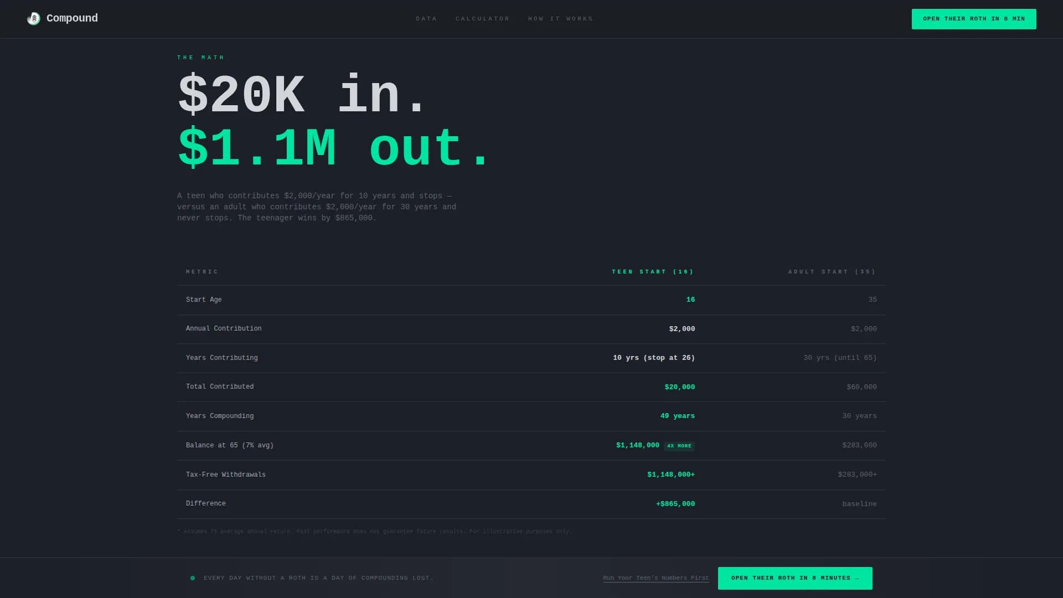Click the 7% return disclaimer footnote
Viewport: 1063px width, 598px height.
[x=374, y=532]
